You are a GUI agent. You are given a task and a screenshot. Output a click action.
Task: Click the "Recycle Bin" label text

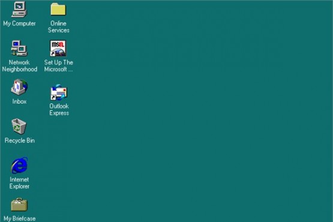20,140
